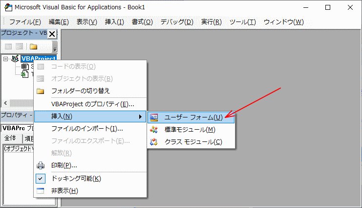
Task: Click the View Code icon in Project toolbar
Action: 8,46
